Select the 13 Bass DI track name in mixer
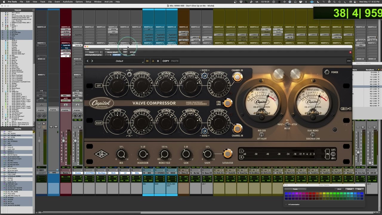Image resolution: width=382 pixels, height=215 pixels. point(184,173)
